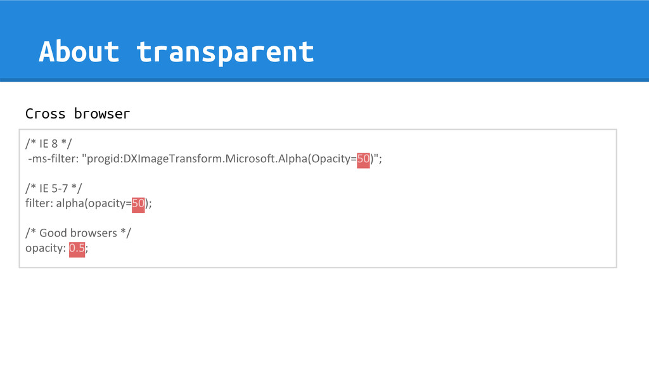The height and width of the screenshot is (365, 649).
Task: Click the 'progid:DXImageTransform.Microsoft.Alpha' text
Action: [x=196, y=159]
